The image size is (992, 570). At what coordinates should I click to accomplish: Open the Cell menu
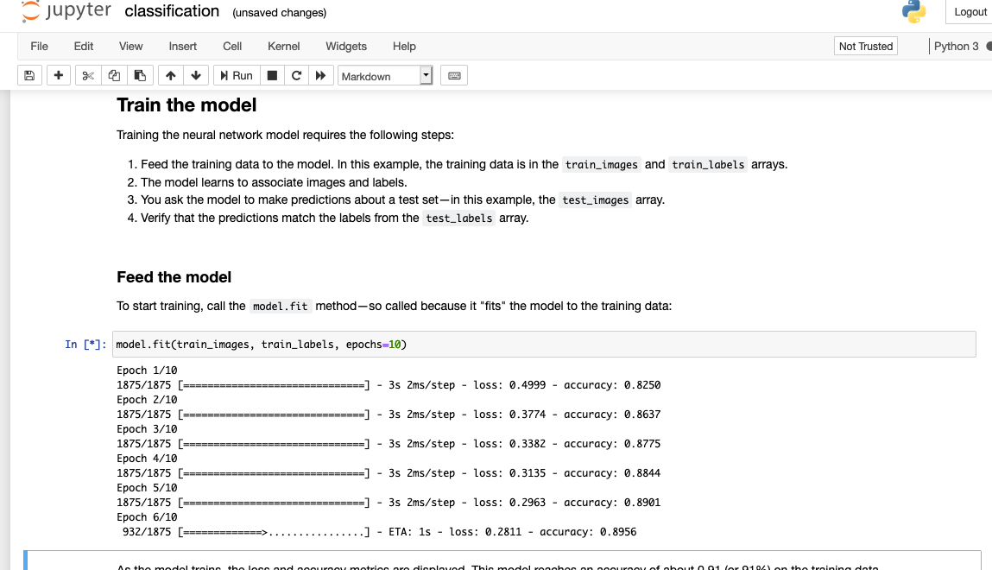click(x=232, y=46)
